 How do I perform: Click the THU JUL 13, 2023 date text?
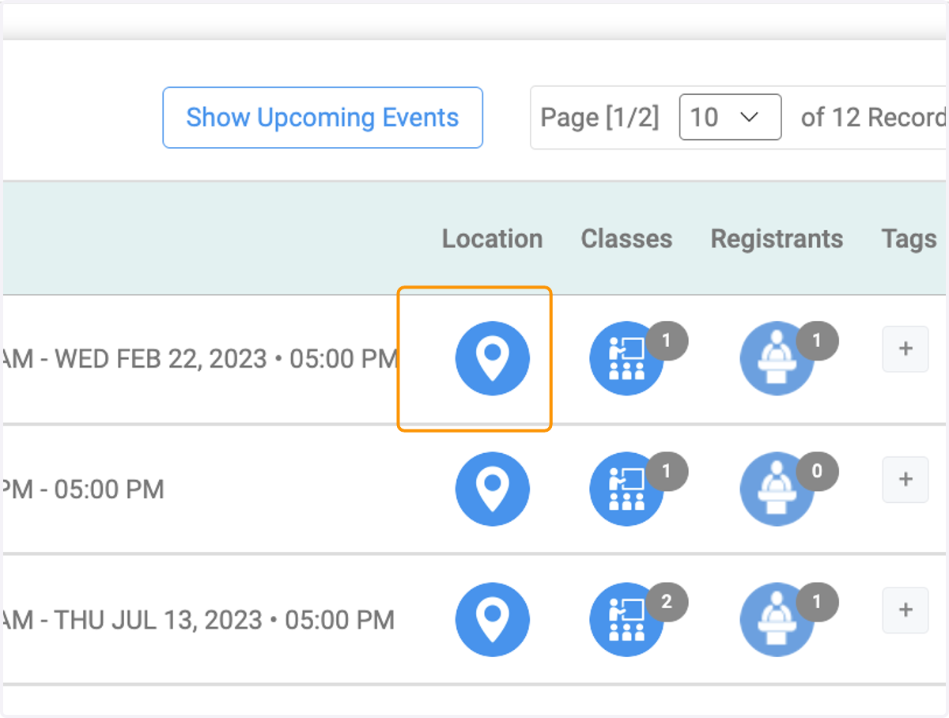[x=158, y=620]
